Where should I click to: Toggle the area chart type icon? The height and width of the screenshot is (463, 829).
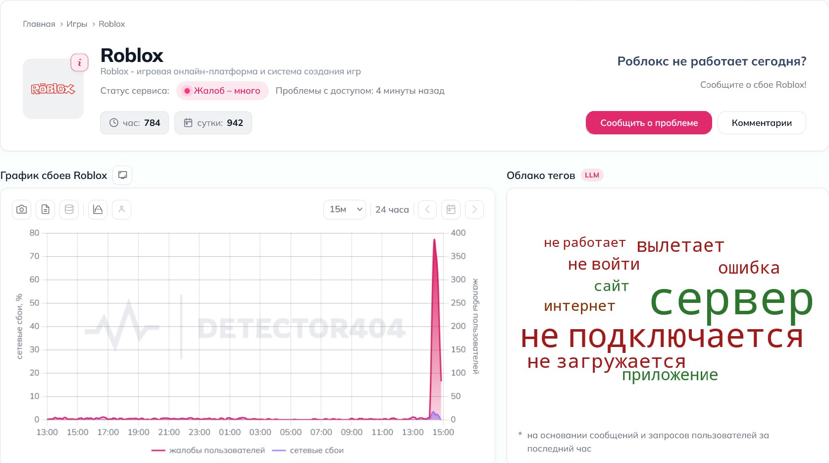(x=98, y=210)
